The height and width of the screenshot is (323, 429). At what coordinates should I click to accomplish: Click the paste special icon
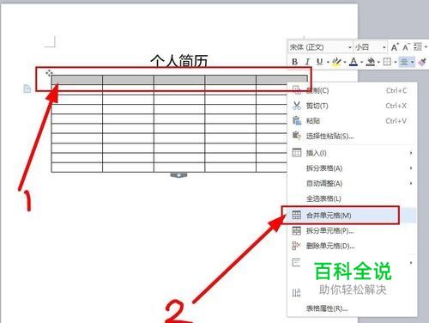[297, 136]
